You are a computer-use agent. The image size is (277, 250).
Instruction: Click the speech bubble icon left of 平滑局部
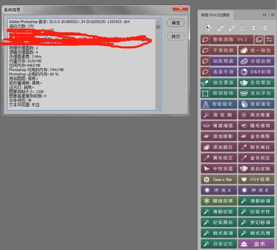(205, 51)
